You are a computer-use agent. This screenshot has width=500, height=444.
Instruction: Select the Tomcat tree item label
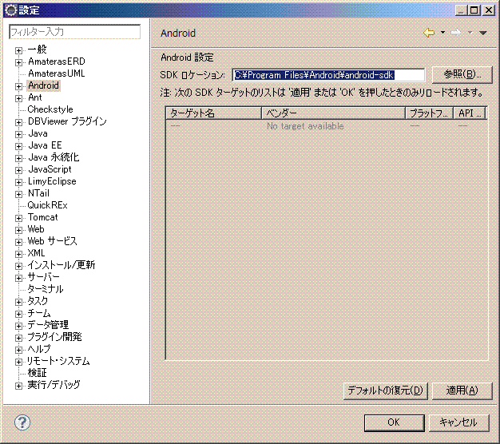pyautogui.click(x=42, y=217)
